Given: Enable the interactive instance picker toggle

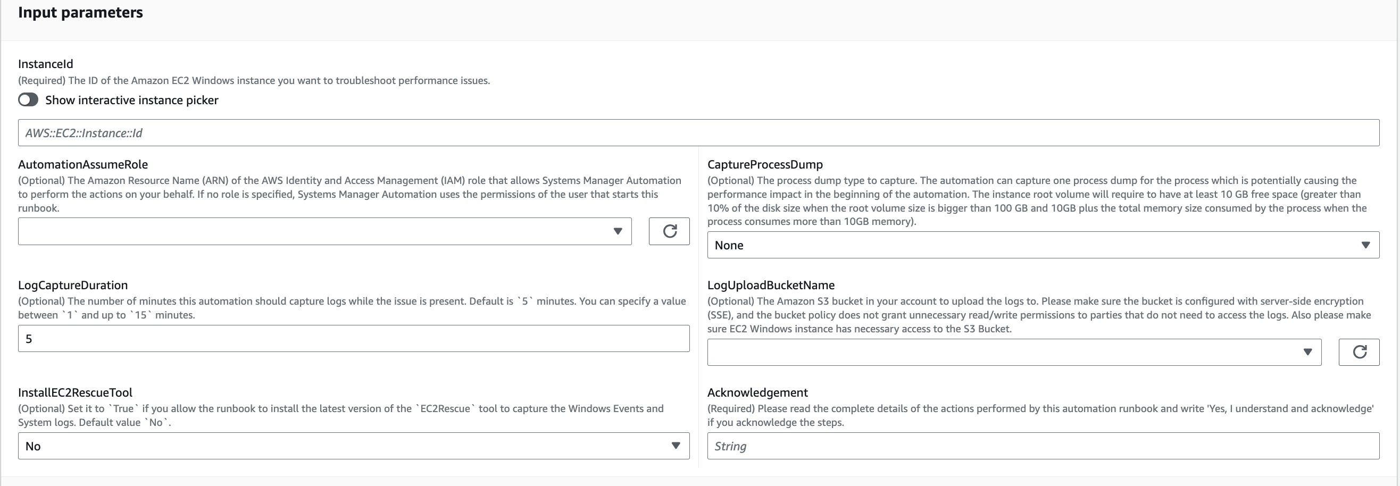Looking at the screenshot, I should pyautogui.click(x=28, y=100).
